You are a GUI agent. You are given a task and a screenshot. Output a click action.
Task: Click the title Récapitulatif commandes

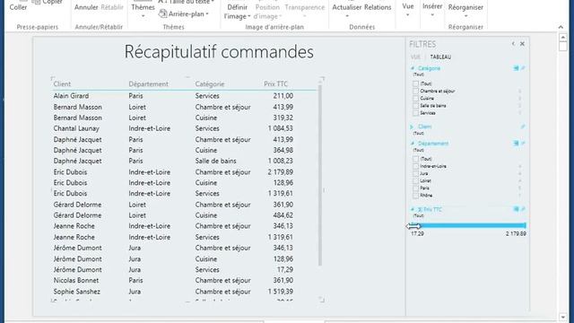219,52
